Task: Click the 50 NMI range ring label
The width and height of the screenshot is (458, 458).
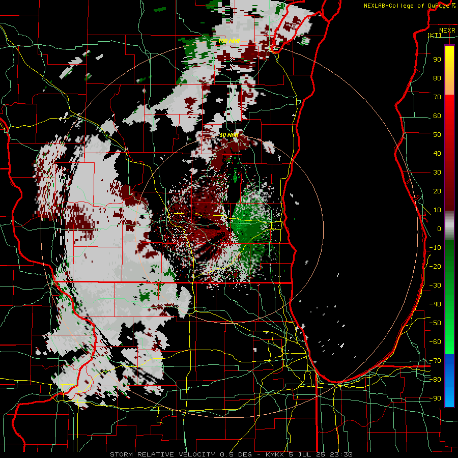Action: pos(230,135)
